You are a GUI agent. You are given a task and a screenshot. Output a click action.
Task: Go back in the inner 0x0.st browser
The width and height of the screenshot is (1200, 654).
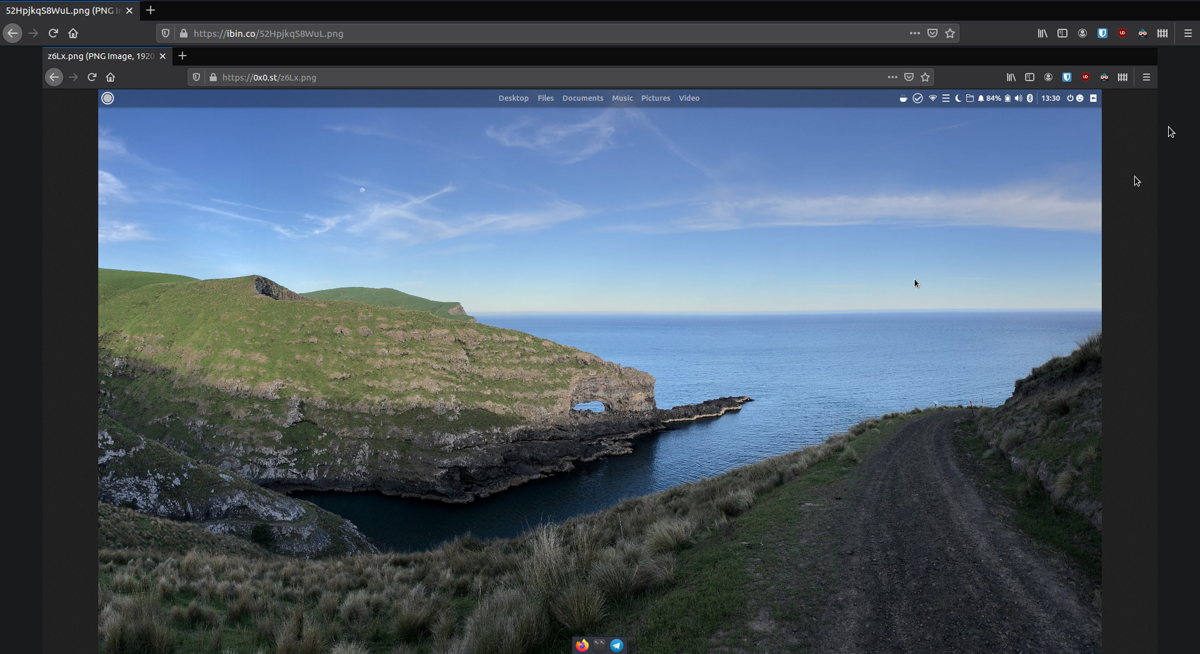tap(54, 77)
